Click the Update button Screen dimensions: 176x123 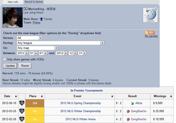click(x=10, y=66)
